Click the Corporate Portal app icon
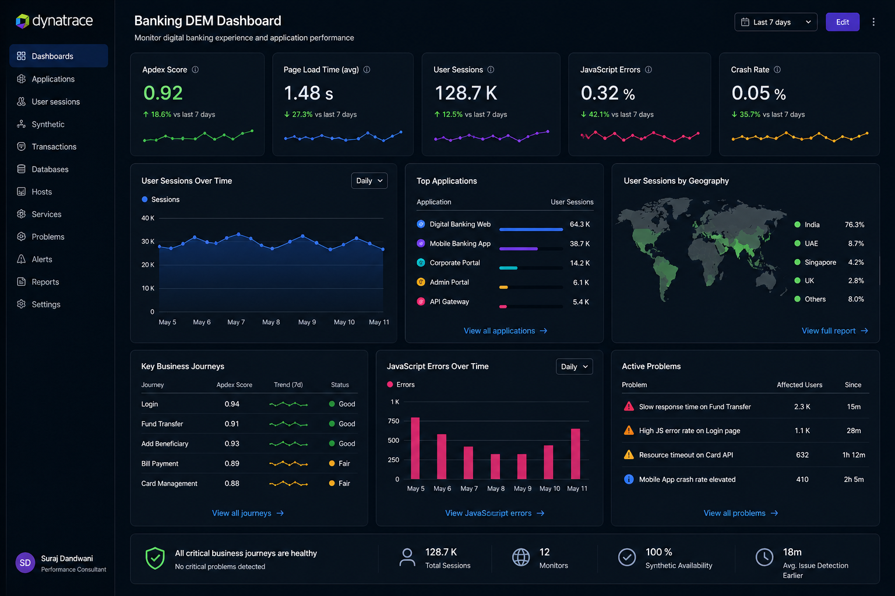The height and width of the screenshot is (596, 895). coord(421,262)
